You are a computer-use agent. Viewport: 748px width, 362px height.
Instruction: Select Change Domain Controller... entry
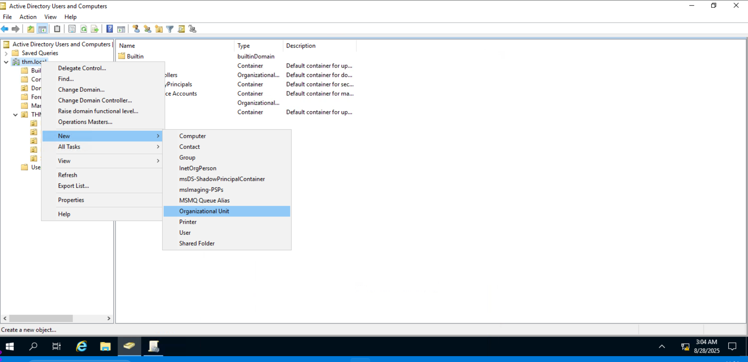point(102,100)
